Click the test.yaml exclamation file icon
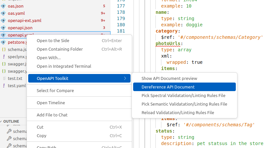This screenshot has height=148, width=264. click(4, 86)
